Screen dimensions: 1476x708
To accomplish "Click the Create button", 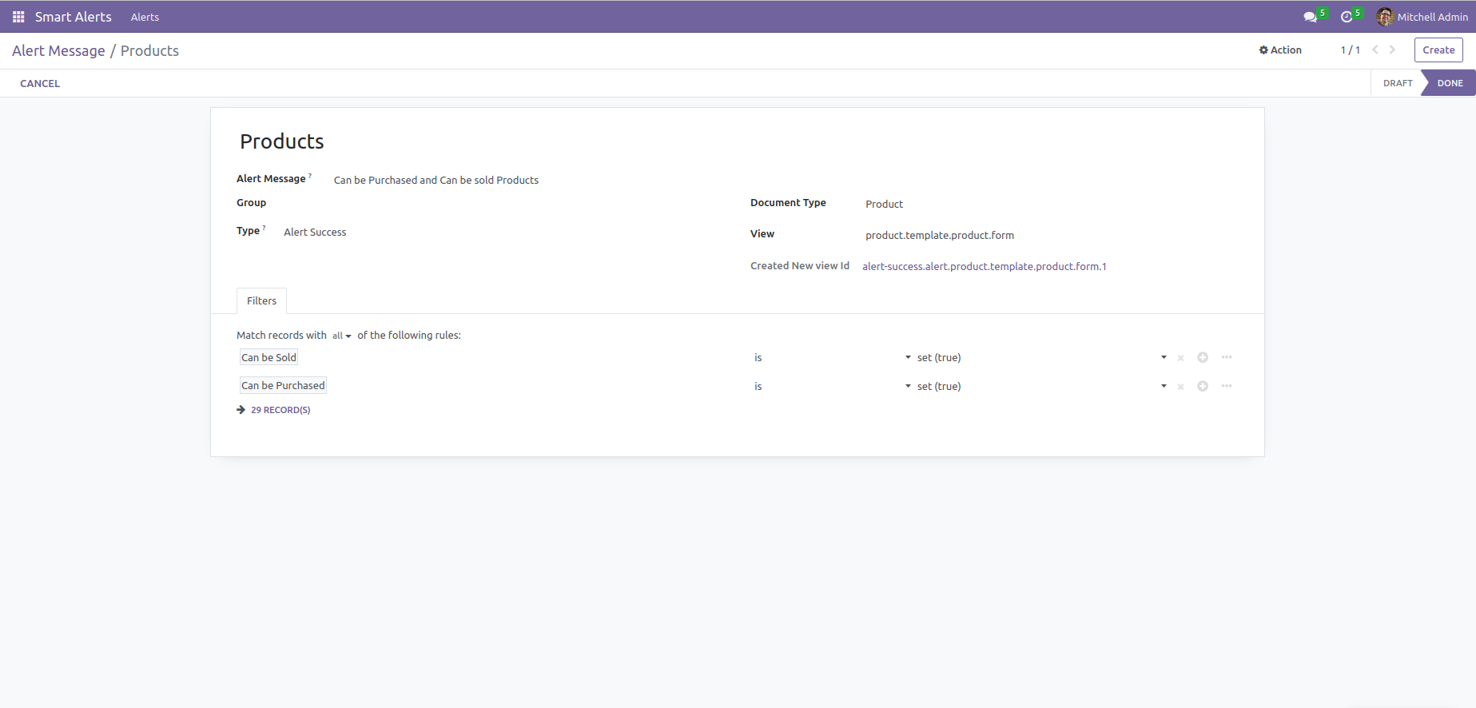I will 1438,50.
